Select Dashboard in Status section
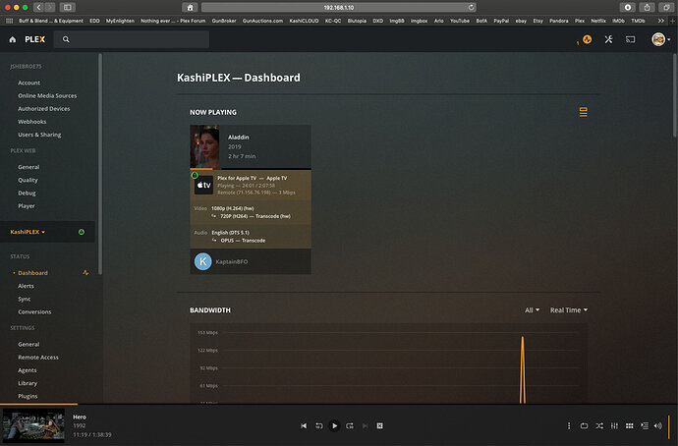Image resolution: width=678 pixels, height=446 pixels. click(32, 273)
